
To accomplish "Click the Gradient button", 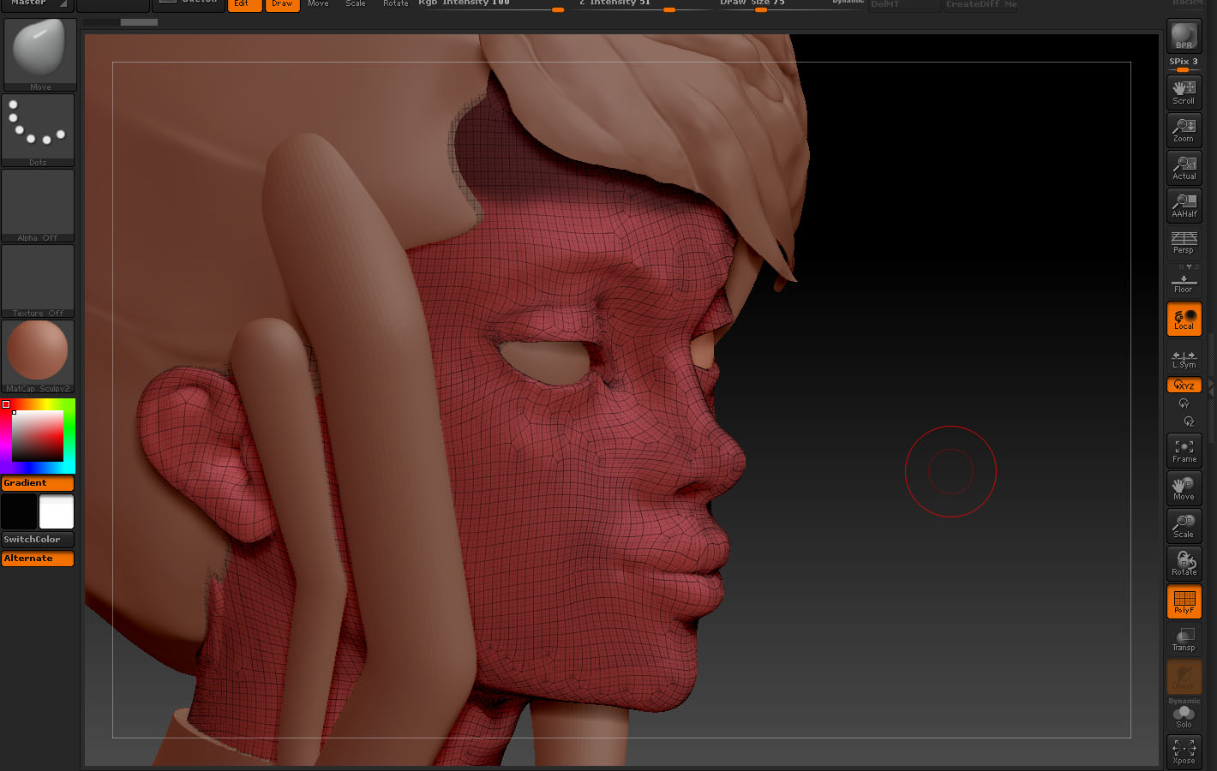I will click(x=38, y=482).
